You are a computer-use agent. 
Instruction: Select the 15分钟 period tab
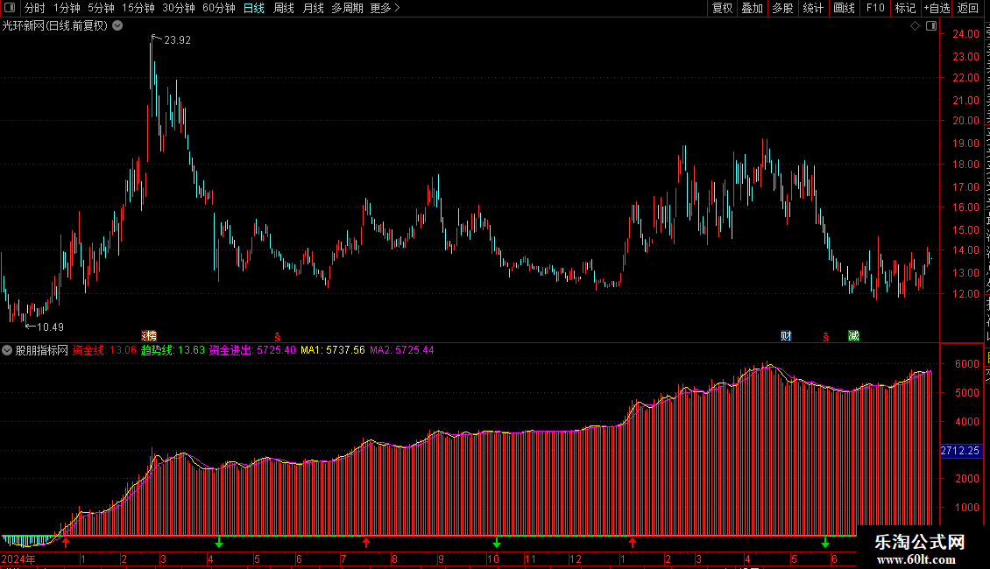[138, 8]
